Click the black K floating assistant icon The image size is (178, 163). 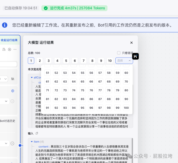pos(135,56)
